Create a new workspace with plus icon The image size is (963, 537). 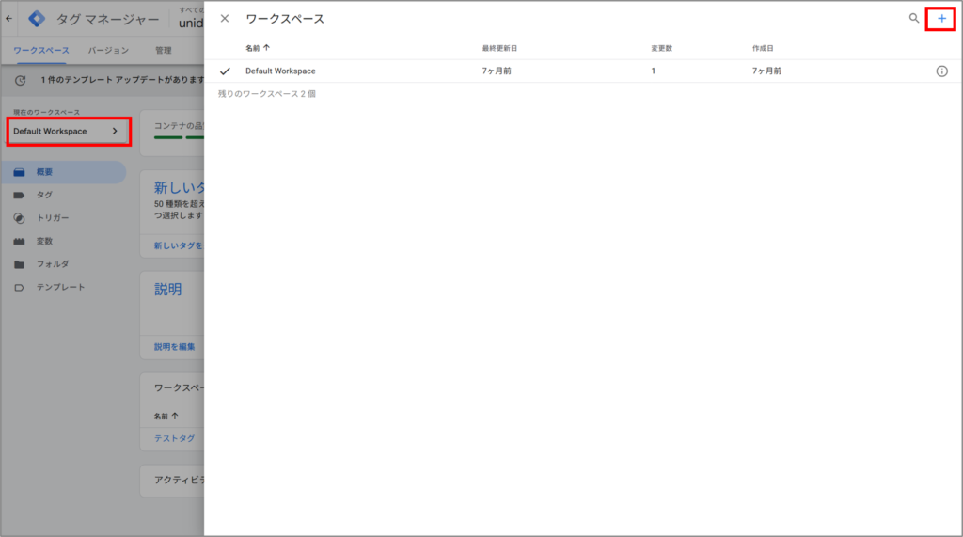coord(941,19)
